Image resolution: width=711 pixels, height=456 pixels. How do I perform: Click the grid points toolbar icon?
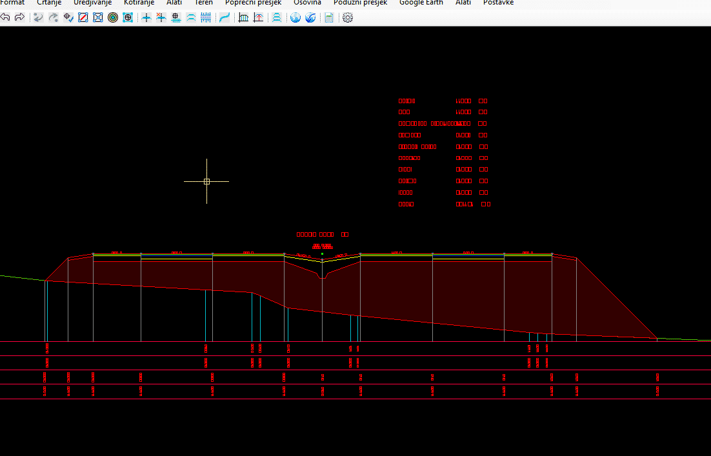click(175, 17)
